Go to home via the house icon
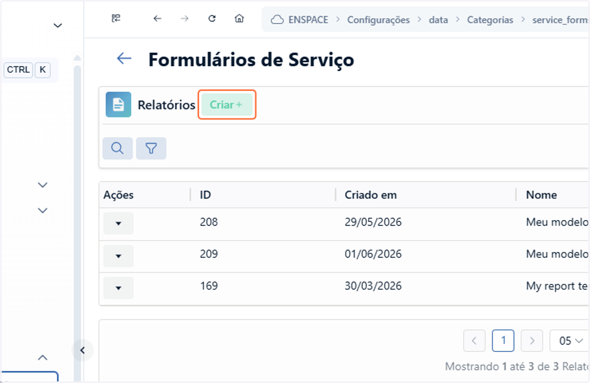590x383 pixels. coord(239,19)
